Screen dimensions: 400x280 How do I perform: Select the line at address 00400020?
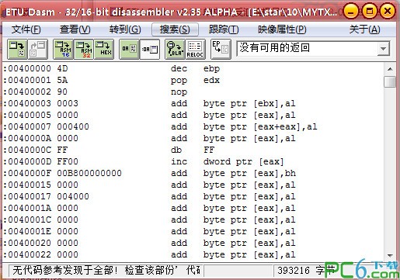(x=193, y=243)
